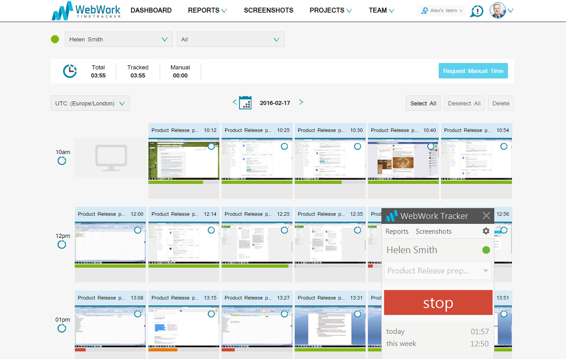Expand the Projects menu

click(331, 10)
